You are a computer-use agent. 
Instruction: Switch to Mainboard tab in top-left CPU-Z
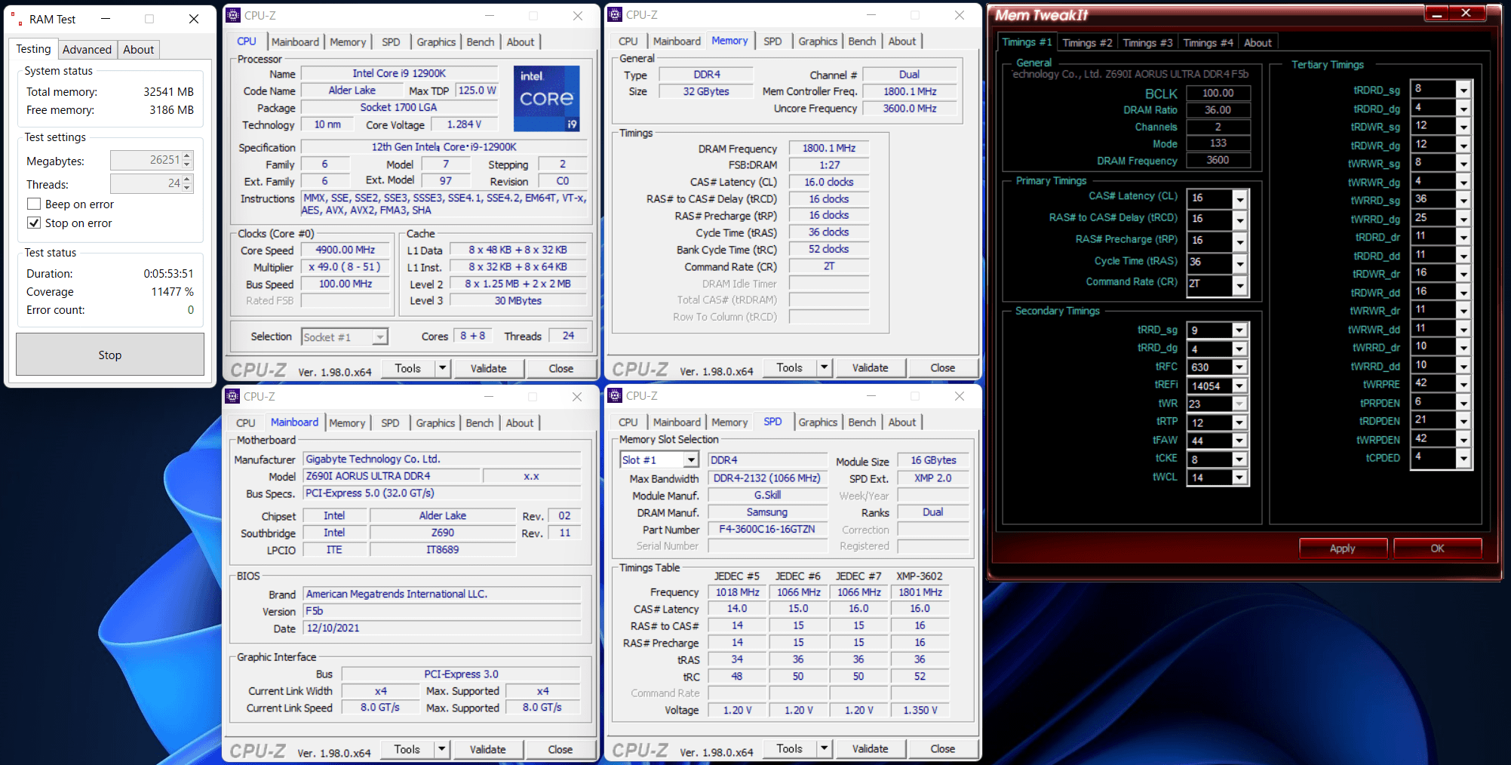click(296, 42)
